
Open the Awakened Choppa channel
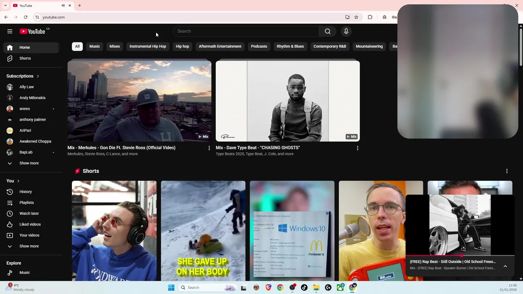click(31, 142)
